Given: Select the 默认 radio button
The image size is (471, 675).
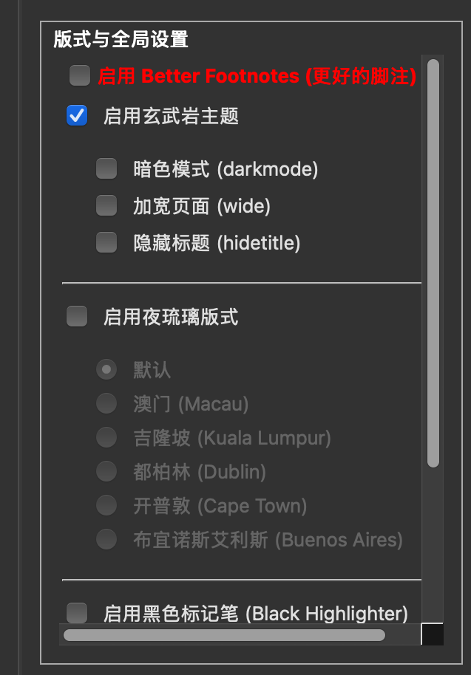Looking at the screenshot, I should (x=106, y=369).
